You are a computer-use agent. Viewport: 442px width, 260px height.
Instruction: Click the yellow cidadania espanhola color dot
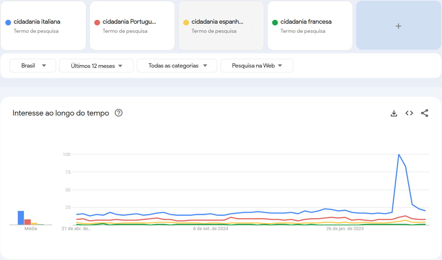186,22
